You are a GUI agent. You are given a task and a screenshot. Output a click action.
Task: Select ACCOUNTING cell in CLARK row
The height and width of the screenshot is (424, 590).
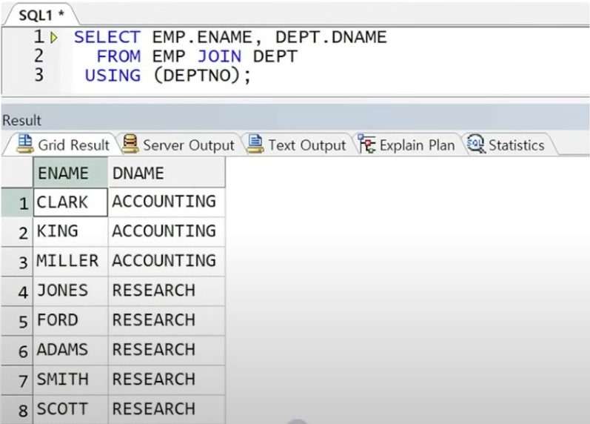[167, 202]
